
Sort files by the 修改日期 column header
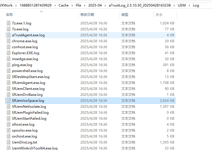(87, 14)
